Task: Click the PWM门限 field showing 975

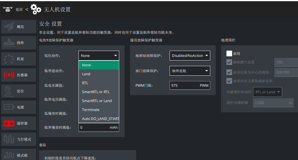Action: [x=190, y=86]
